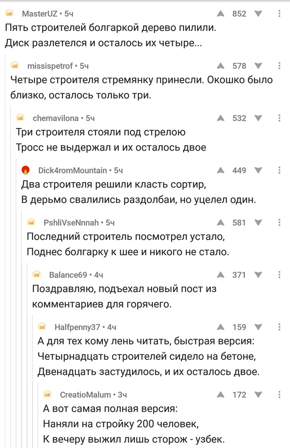Downvote Halfpenny37's comment

[258, 327]
